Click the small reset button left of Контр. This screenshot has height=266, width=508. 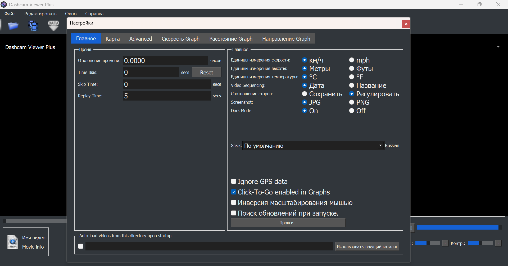[446, 243]
